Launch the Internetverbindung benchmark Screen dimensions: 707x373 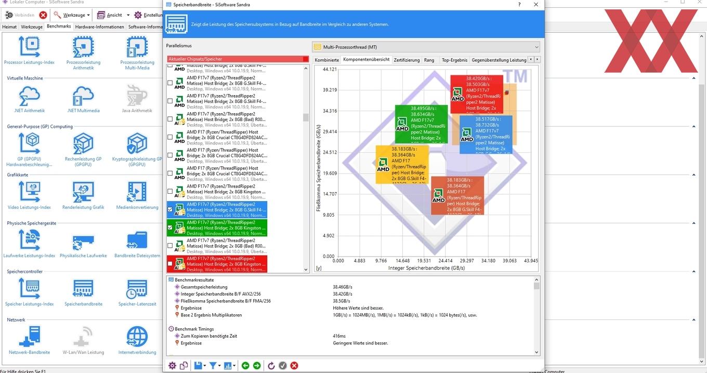[x=137, y=341]
